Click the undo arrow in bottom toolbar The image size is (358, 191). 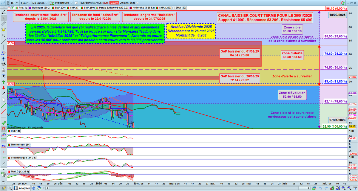pyautogui.click(x=320, y=188)
